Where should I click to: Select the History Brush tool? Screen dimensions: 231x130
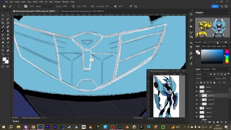click(x=3, y=35)
